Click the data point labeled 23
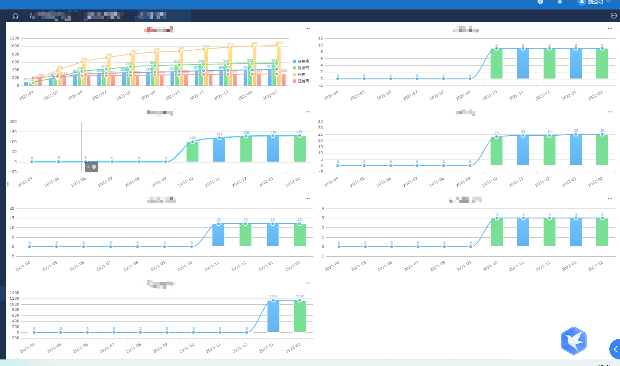 click(x=496, y=137)
